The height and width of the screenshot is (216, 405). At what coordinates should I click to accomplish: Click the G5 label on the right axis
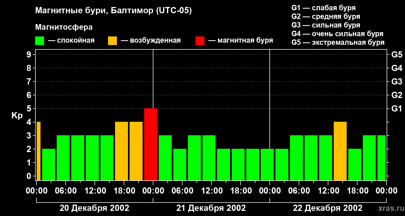(x=397, y=55)
